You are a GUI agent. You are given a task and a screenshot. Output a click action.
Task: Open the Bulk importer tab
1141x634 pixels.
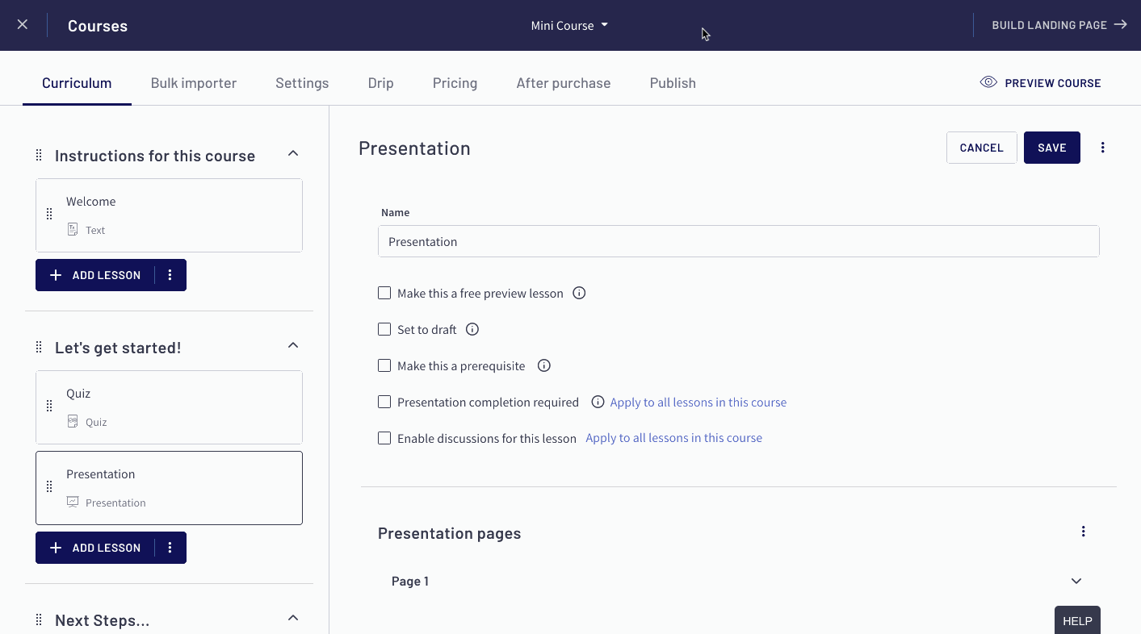click(194, 83)
